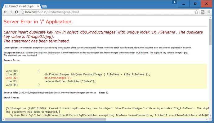Viewport: 214px width, 123px height.
Task: Click the 'Source Error:' label
Action: coord(12,60)
